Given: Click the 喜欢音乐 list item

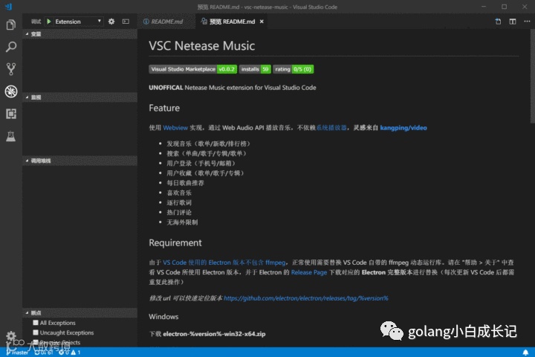Looking at the screenshot, I should point(179,193).
